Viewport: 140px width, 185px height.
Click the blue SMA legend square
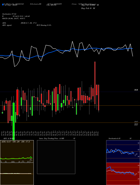[3, 4]
